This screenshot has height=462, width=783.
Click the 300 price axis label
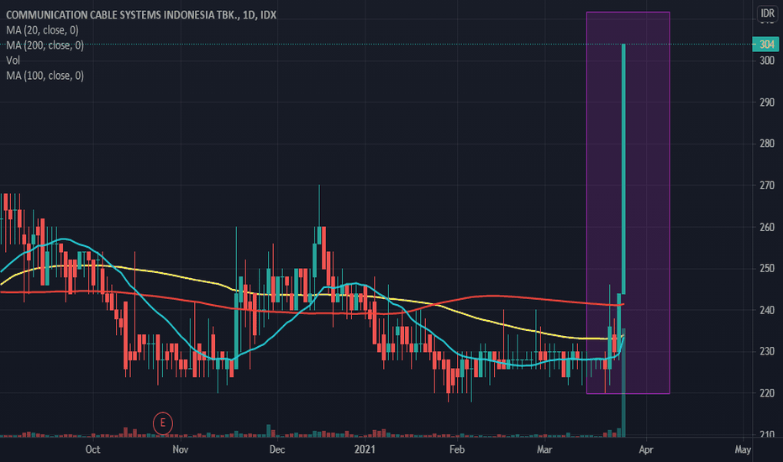click(x=767, y=61)
